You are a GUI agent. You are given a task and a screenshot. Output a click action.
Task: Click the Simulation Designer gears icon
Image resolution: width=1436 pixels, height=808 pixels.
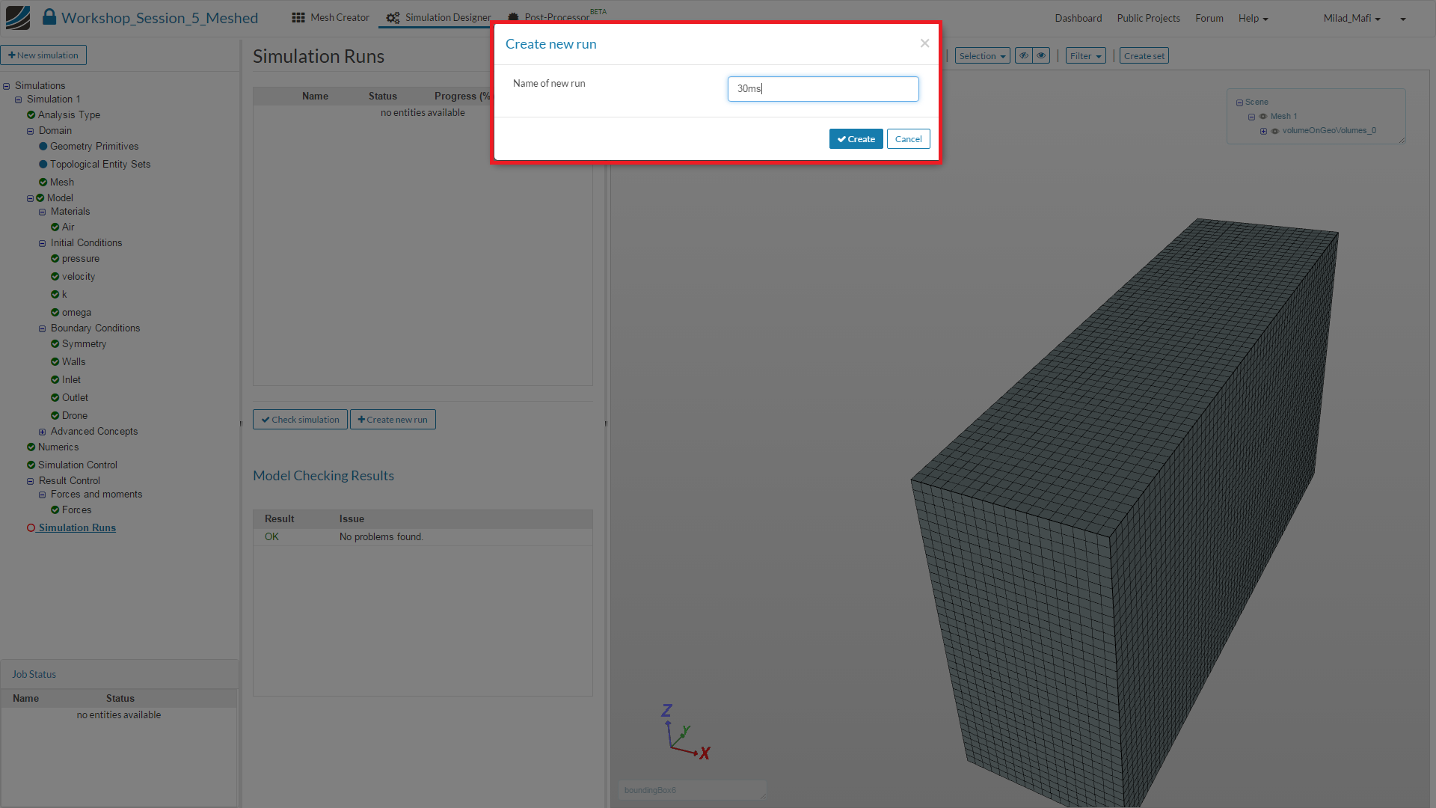click(393, 17)
